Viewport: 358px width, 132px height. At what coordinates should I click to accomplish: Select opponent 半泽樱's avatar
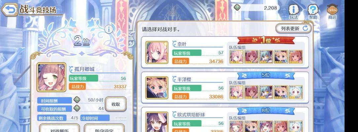click(157, 88)
